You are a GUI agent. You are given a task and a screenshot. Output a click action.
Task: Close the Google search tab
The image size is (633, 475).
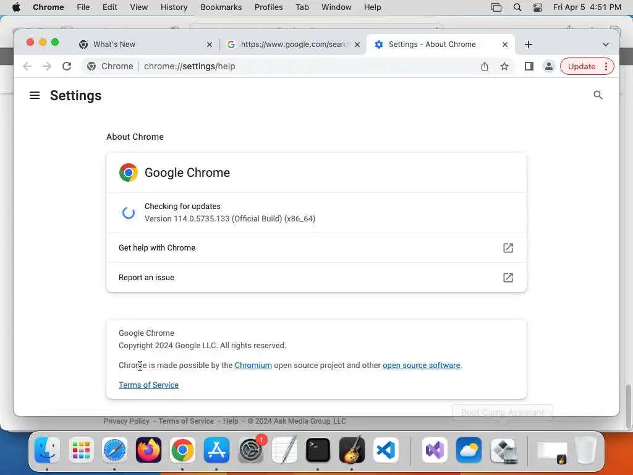[x=357, y=45]
